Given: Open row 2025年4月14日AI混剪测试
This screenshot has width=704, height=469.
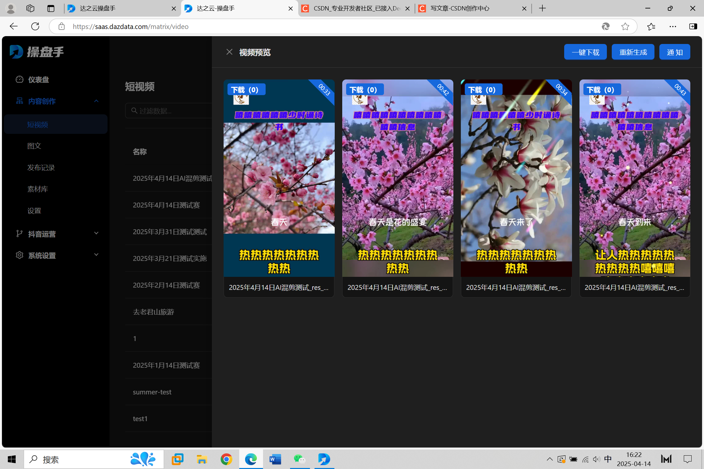Looking at the screenshot, I should click(172, 178).
